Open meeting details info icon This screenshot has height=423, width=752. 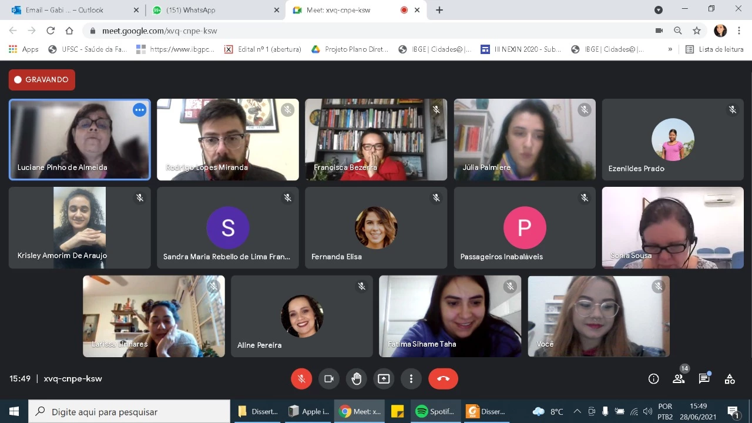click(653, 379)
